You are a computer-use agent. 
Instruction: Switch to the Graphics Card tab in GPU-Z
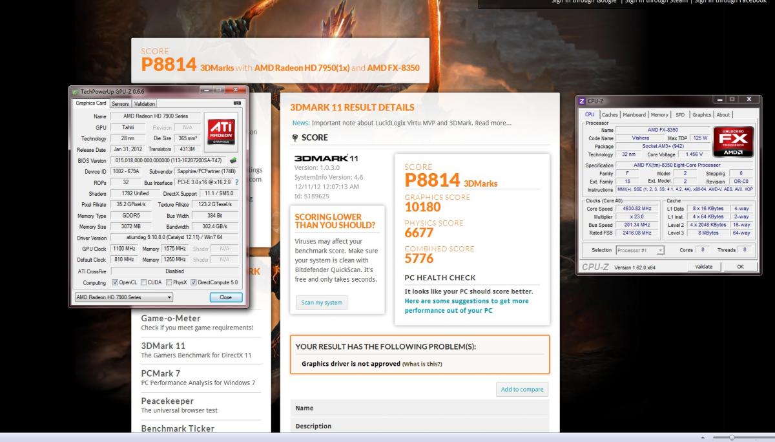point(91,103)
